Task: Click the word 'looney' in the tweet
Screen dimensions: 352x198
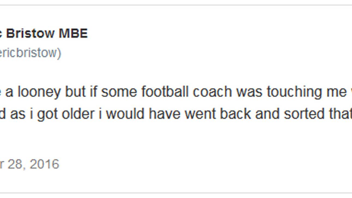Action: coord(39,92)
